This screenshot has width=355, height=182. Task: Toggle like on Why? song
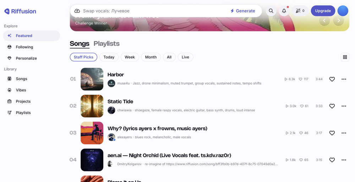[x=332, y=133]
